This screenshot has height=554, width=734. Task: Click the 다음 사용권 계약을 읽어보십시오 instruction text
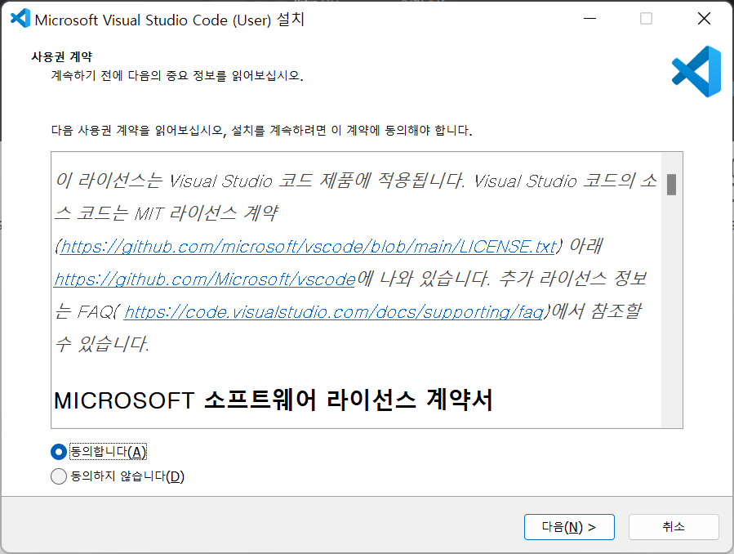tap(261, 130)
